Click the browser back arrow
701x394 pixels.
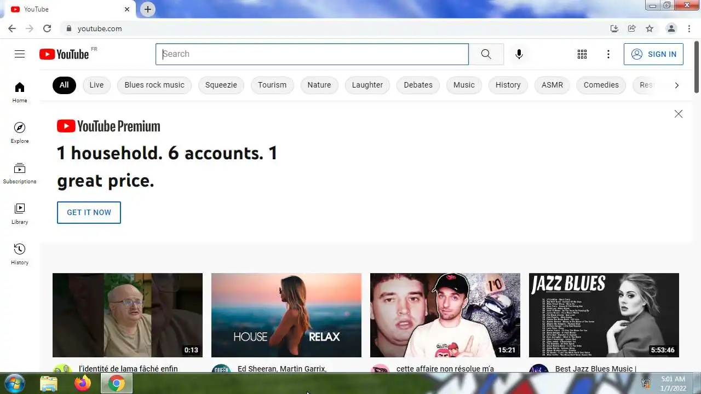click(12, 28)
